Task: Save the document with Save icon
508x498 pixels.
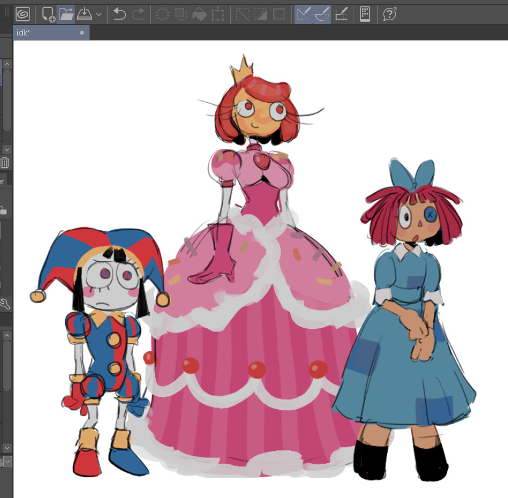Action: [84, 14]
